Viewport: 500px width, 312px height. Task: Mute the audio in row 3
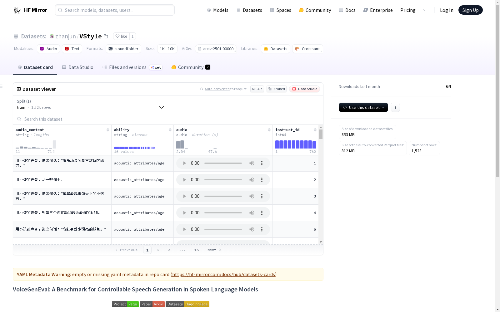point(252,196)
